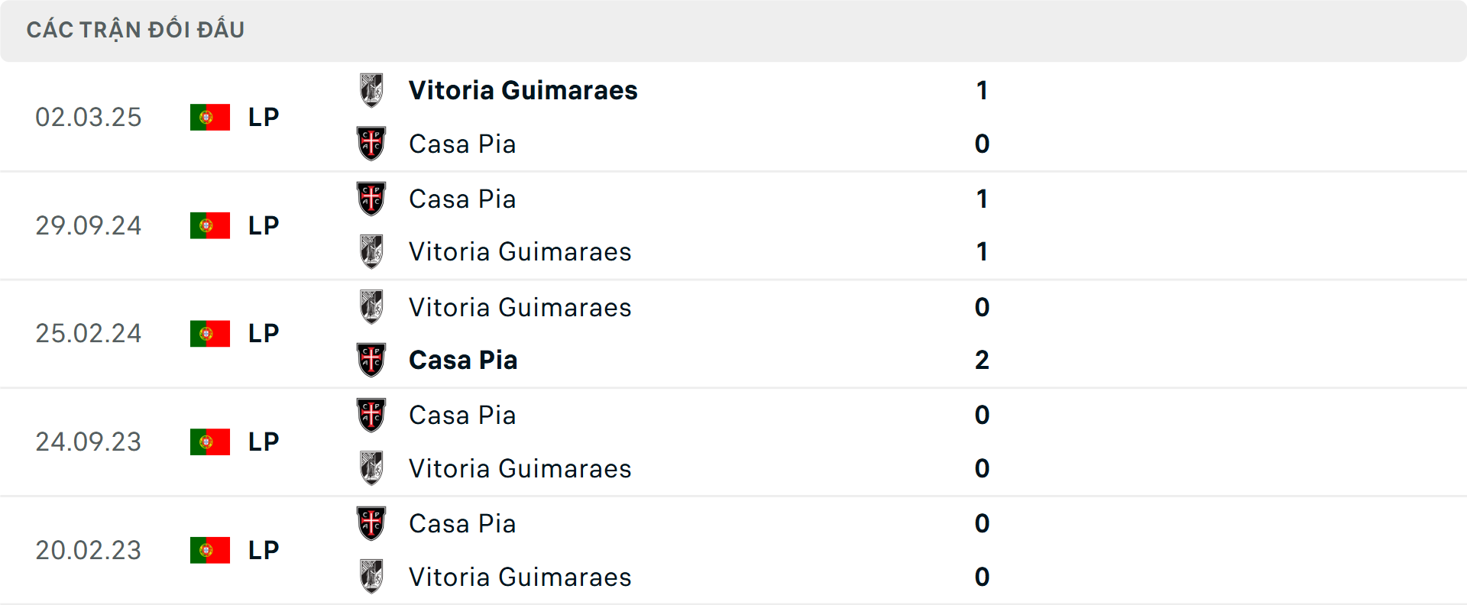Image resolution: width=1467 pixels, height=605 pixels.
Task: Click the Vitoria Guimaraes crest in the 02.03.25 match
Action: pos(372,88)
